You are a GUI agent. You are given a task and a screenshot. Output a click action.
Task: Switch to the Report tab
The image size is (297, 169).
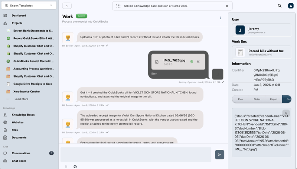pos(274,99)
